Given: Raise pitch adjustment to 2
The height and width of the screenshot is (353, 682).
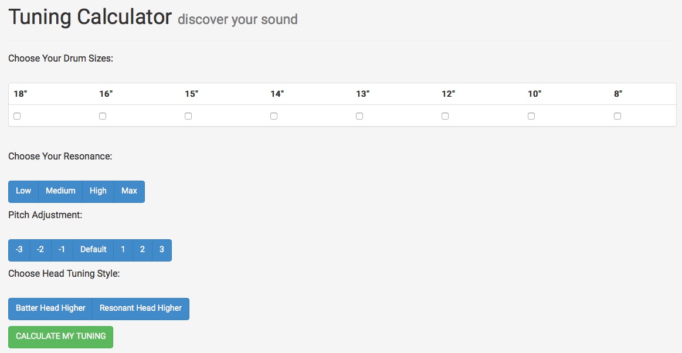Looking at the screenshot, I should [142, 250].
